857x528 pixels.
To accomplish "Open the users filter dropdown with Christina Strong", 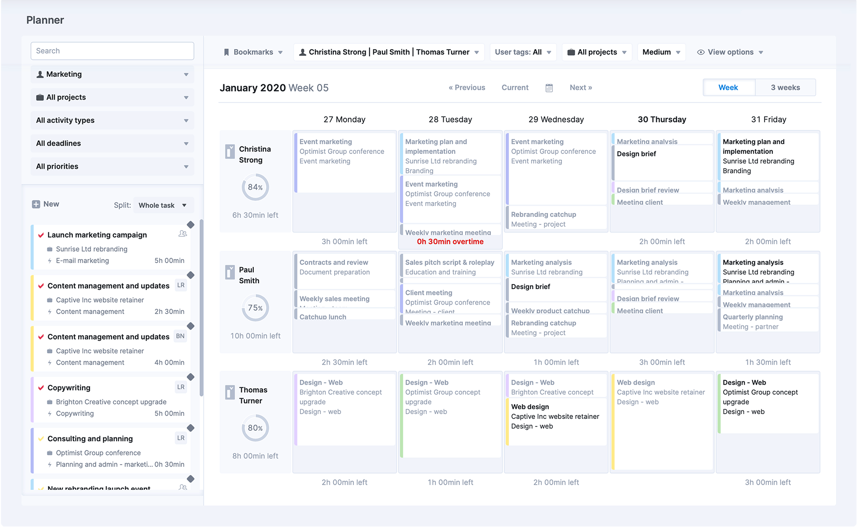I will pyautogui.click(x=389, y=52).
